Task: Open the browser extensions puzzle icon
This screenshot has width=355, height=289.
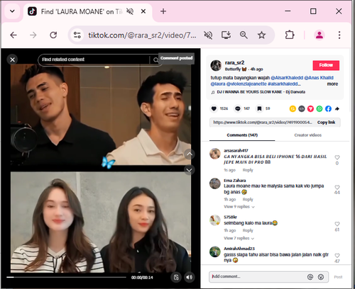Action: (x=290, y=35)
